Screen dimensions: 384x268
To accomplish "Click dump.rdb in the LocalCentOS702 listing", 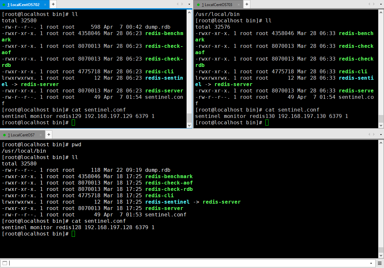I will tap(158, 27).
